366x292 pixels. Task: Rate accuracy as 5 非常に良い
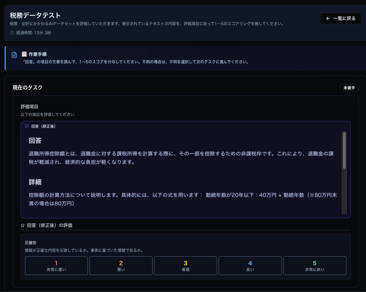coord(315,265)
